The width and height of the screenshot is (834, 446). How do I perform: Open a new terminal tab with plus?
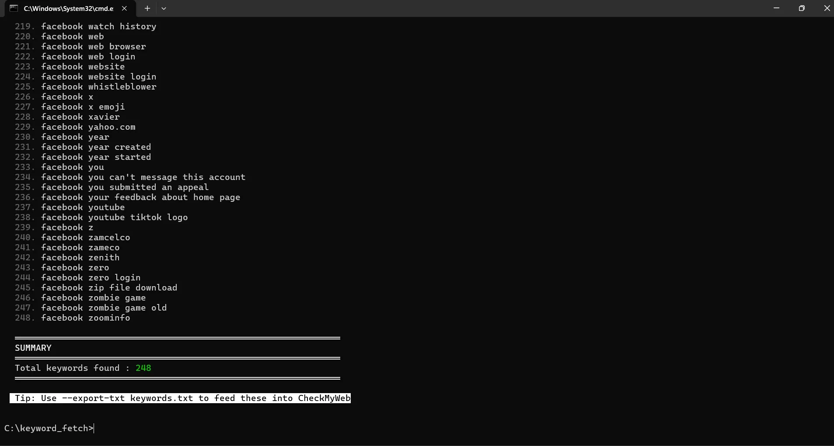[x=147, y=8]
